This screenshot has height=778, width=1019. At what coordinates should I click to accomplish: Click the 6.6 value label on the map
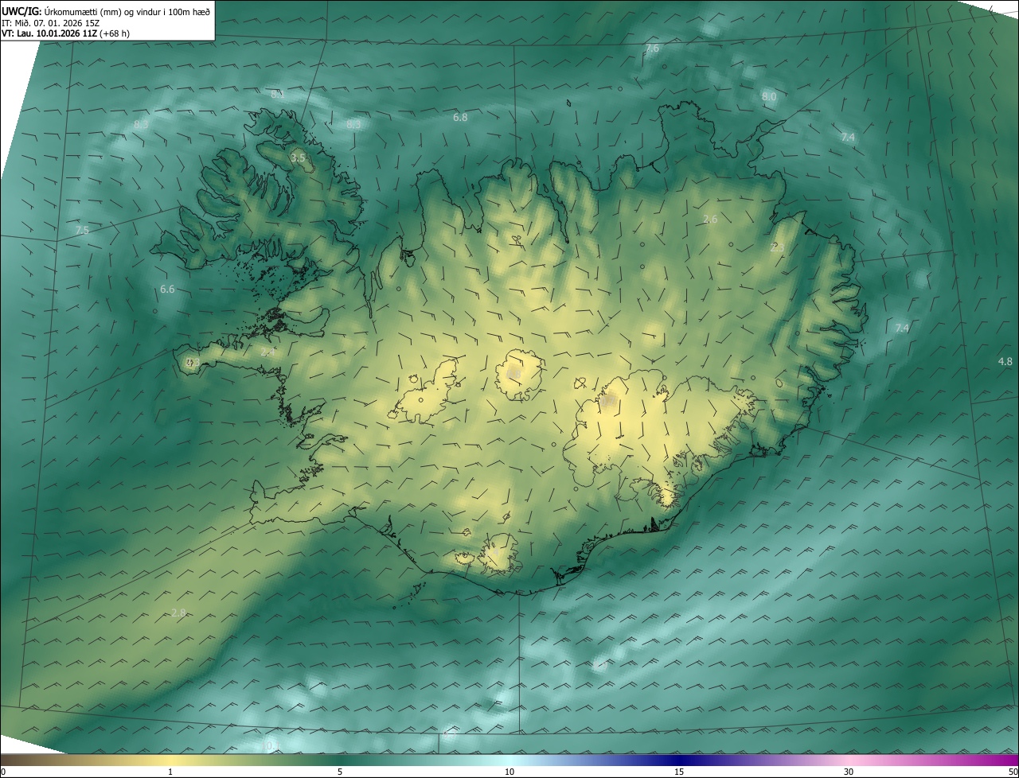click(167, 289)
